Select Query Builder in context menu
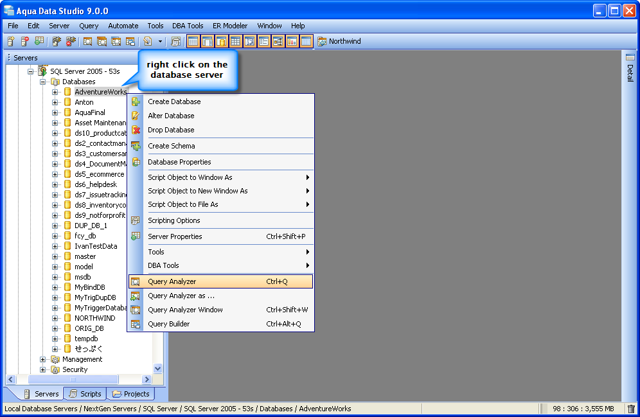 (221, 324)
